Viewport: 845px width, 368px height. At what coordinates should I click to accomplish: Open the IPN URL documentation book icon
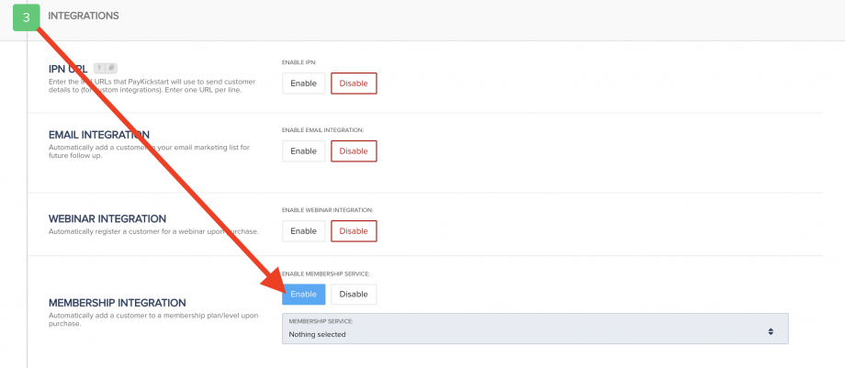pos(110,69)
